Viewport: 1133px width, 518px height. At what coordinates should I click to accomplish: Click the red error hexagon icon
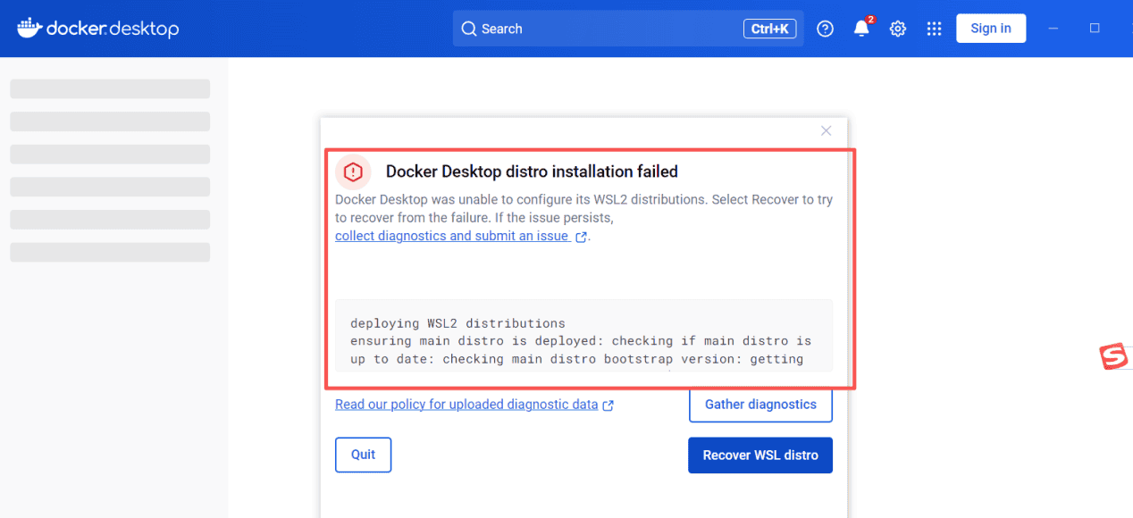353,171
